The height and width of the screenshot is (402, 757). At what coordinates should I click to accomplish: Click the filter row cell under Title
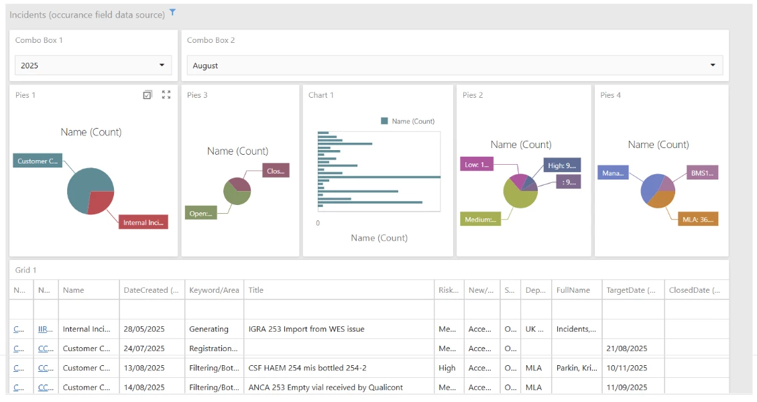[339, 310]
